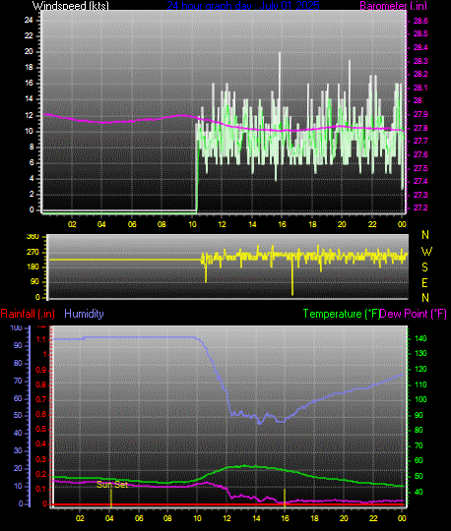Click the W compass letter

pyautogui.click(x=426, y=252)
